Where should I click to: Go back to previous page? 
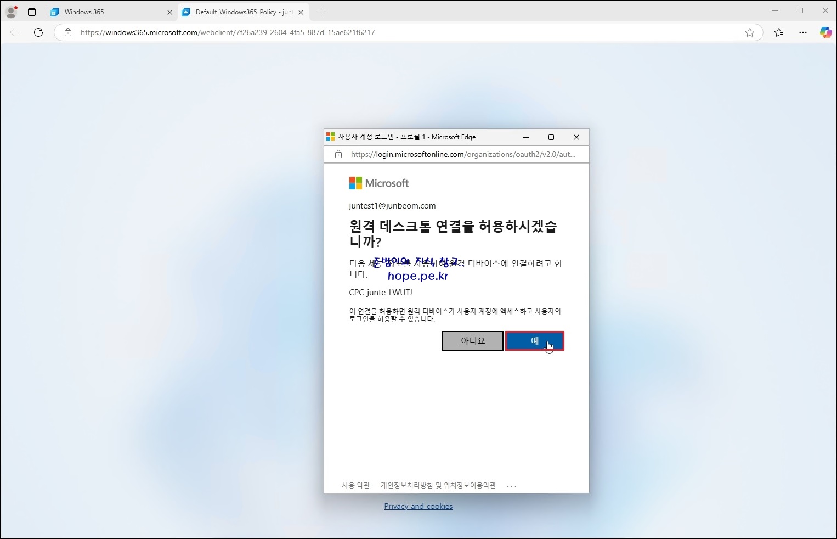(x=14, y=32)
